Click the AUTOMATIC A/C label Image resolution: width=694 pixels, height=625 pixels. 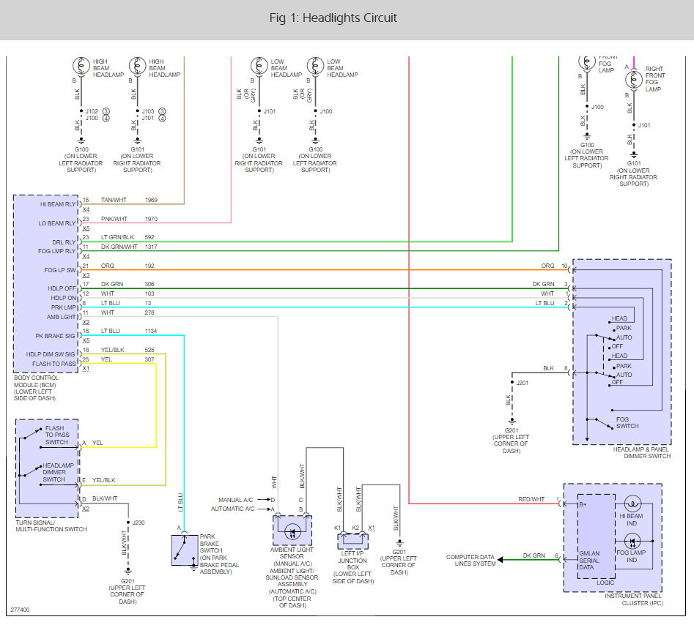point(233,509)
